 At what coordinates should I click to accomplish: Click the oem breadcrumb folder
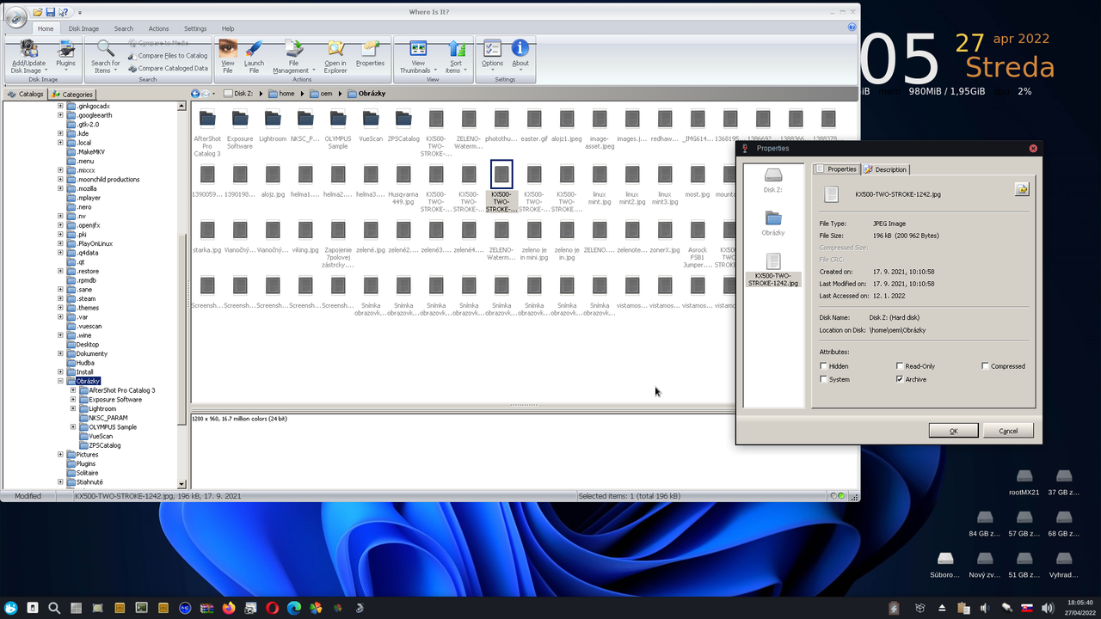click(321, 93)
